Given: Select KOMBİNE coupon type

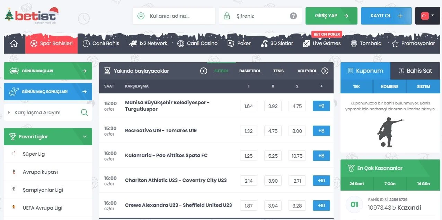Looking at the screenshot, I should click(x=390, y=86).
